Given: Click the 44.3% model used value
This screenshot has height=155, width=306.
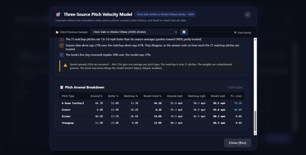Looking at the screenshot, I should 158,103.
